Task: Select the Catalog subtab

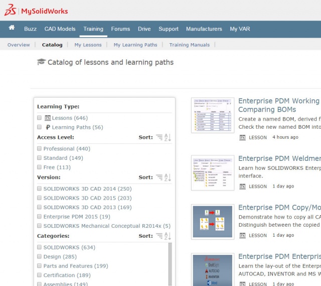Action: (x=52, y=45)
